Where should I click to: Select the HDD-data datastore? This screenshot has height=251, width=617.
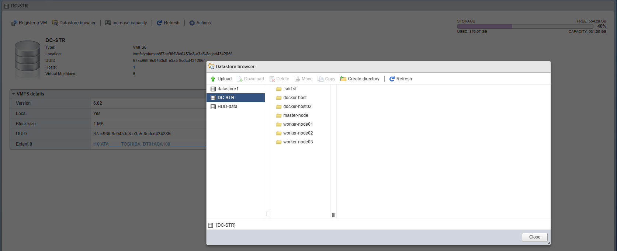click(x=227, y=107)
